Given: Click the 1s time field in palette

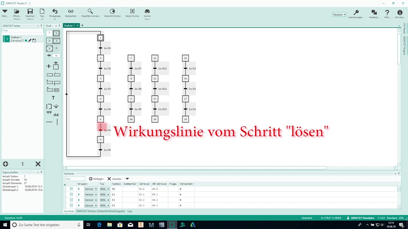Looking at the screenshot, I should [56, 55].
